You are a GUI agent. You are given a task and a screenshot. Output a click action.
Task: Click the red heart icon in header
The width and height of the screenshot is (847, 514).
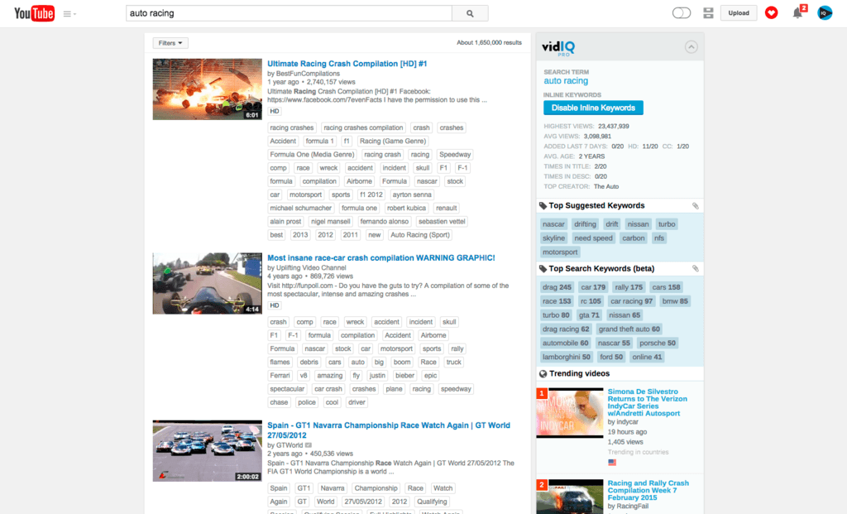click(772, 12)
